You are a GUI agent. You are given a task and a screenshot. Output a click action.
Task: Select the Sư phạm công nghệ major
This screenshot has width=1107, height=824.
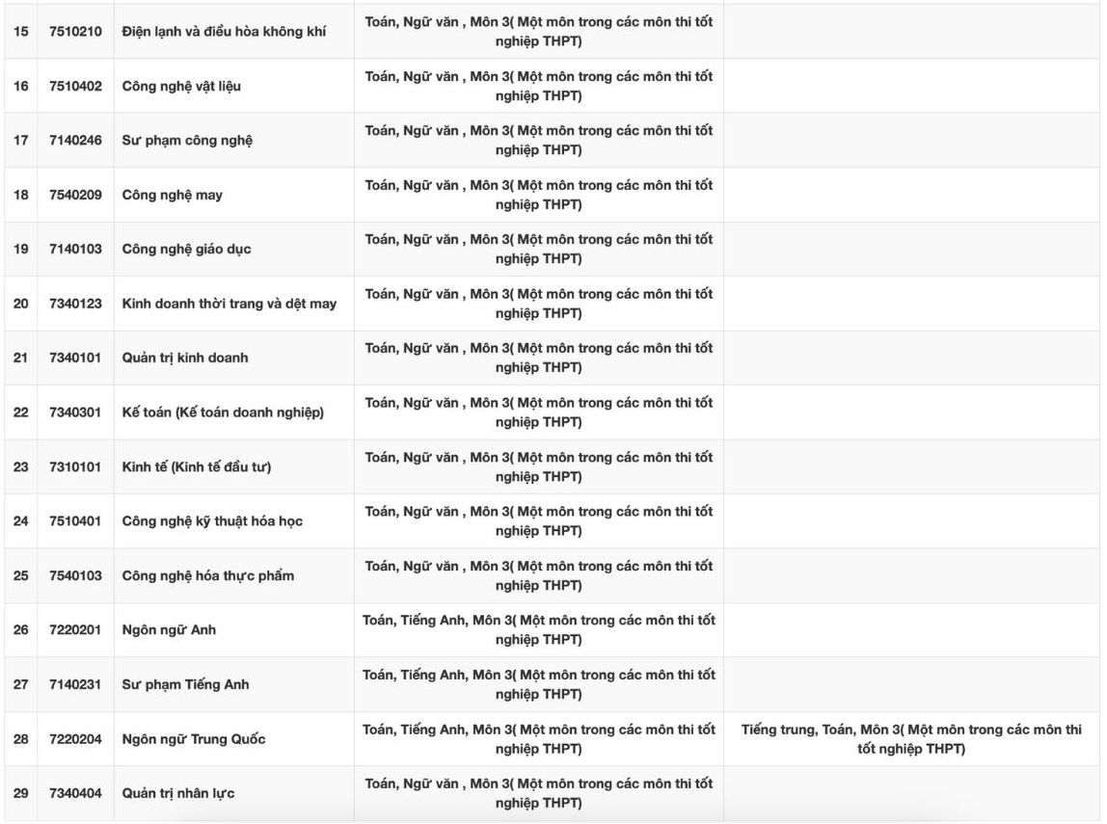[187, 141]
